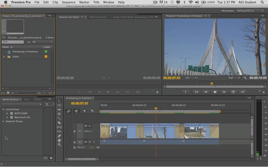268x167 pixels.
Task: Open Full playback resolution dropdown
Action: tap(234, 78)
